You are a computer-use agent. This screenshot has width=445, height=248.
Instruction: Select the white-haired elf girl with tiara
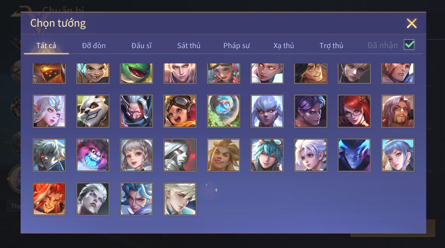[x=49, y=111]
